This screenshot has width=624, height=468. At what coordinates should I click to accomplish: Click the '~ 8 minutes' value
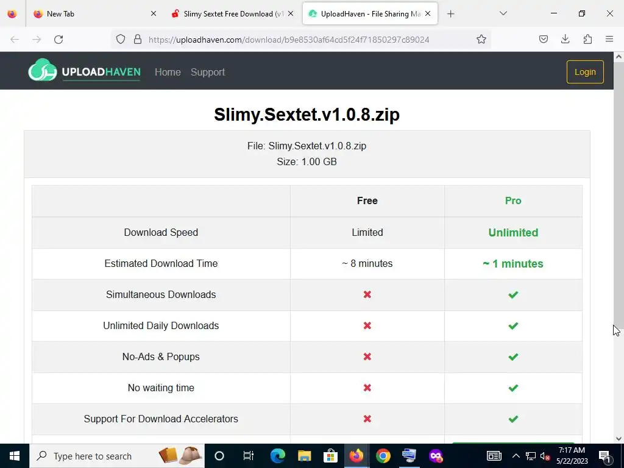tap(367, 263)
